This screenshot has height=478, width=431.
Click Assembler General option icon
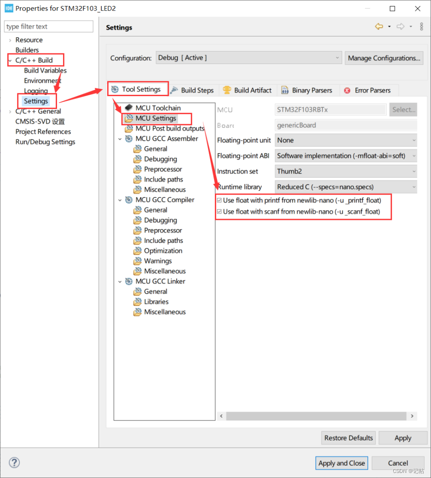point(138,149)
